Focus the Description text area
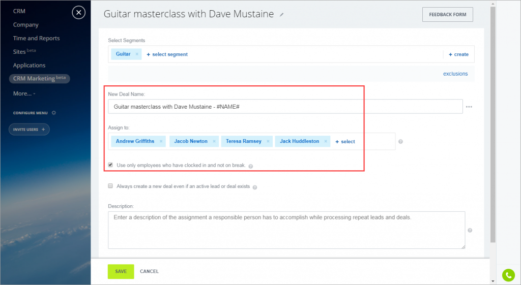This screenshot has height=285, width=521. [286, 230]
